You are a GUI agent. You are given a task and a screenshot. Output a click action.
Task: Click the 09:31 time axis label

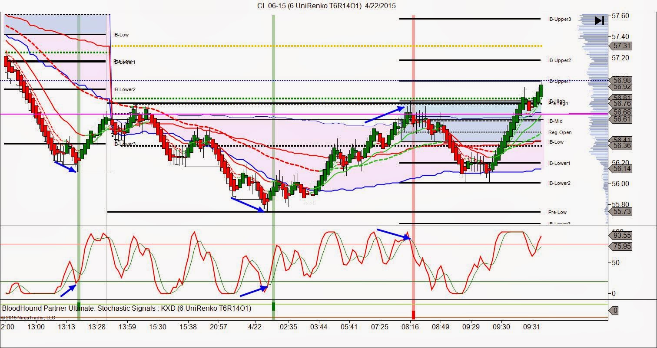point(531,327)
